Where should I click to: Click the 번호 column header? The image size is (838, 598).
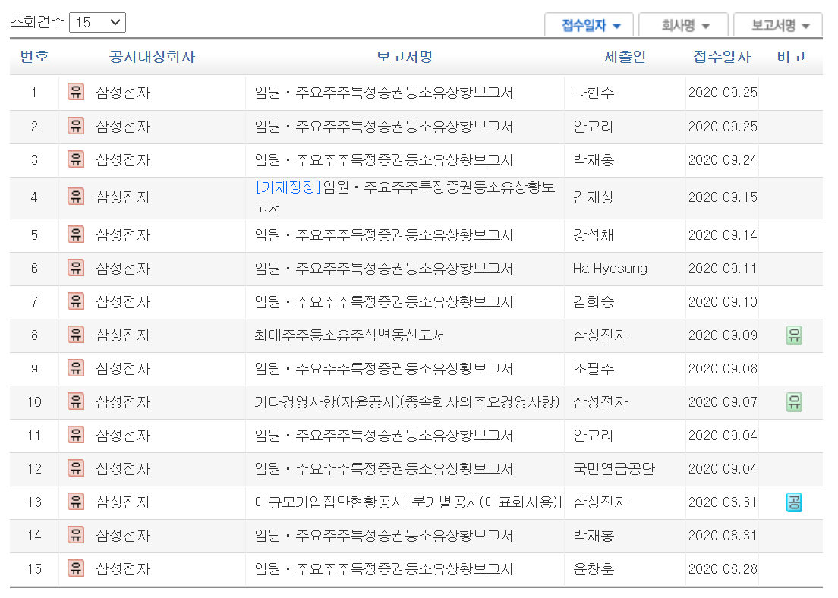(34, 57)
